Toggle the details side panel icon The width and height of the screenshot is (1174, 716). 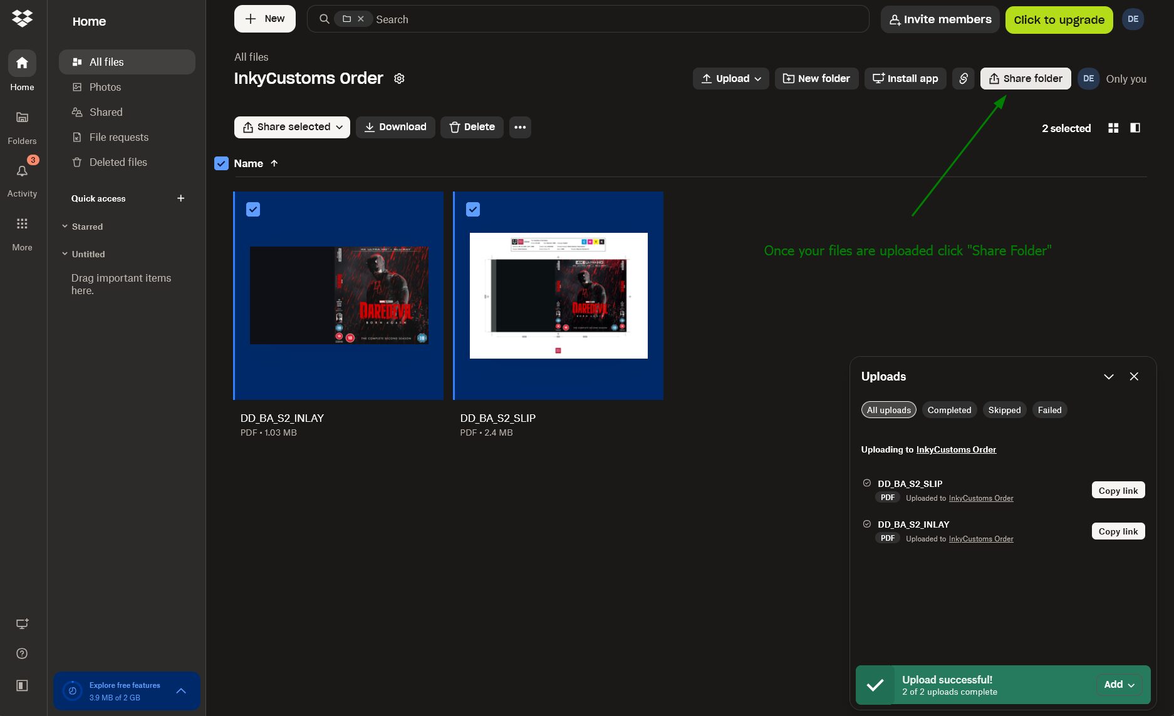tap(1135, 128)
